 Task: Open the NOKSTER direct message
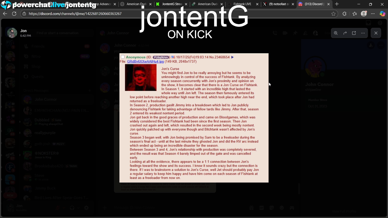[x=57, y=155]
